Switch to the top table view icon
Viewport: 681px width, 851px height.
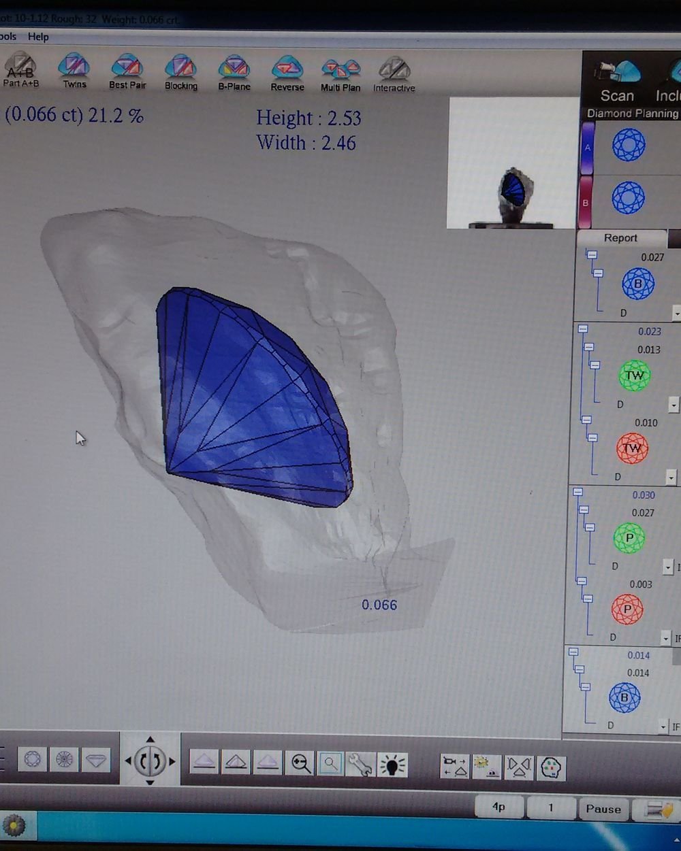(x=32, y=759)
